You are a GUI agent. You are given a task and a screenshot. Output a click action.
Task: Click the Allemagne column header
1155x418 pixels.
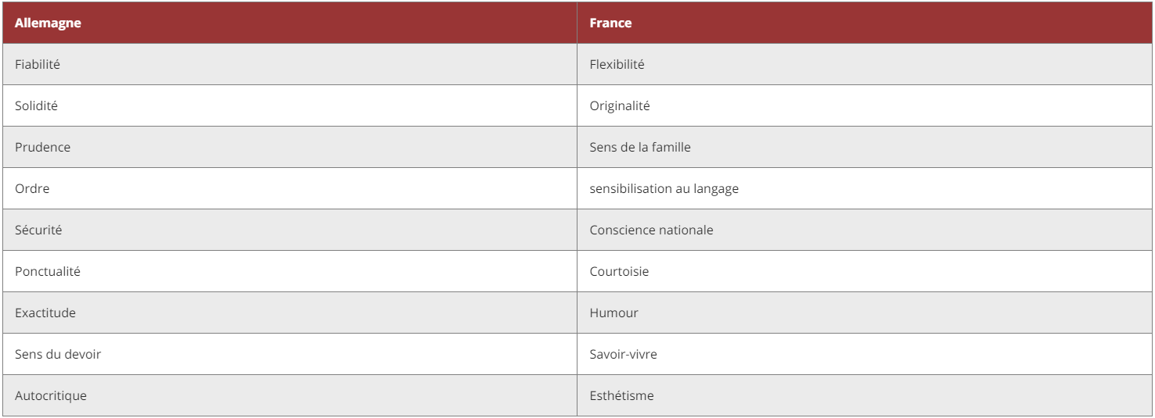tap(290, 23)
